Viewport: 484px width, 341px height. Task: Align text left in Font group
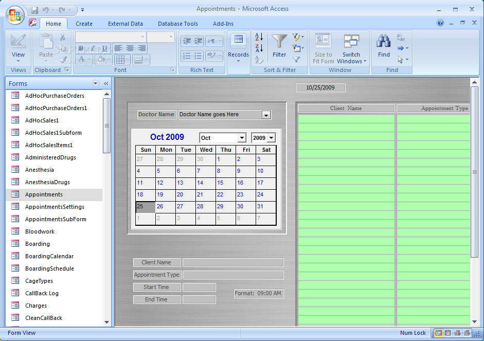118,48
